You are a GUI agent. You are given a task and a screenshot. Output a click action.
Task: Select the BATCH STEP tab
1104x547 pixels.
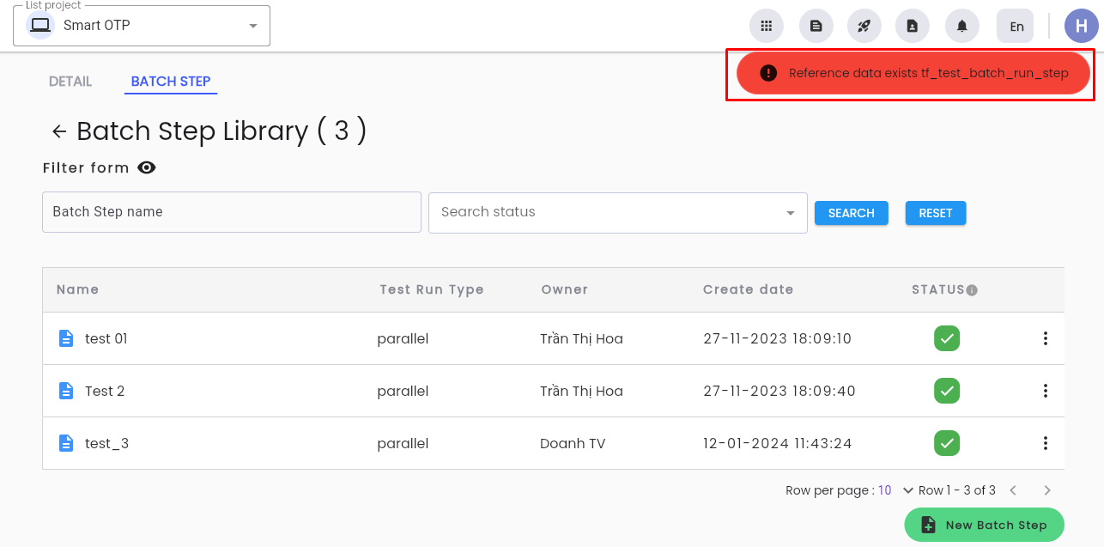171,82
